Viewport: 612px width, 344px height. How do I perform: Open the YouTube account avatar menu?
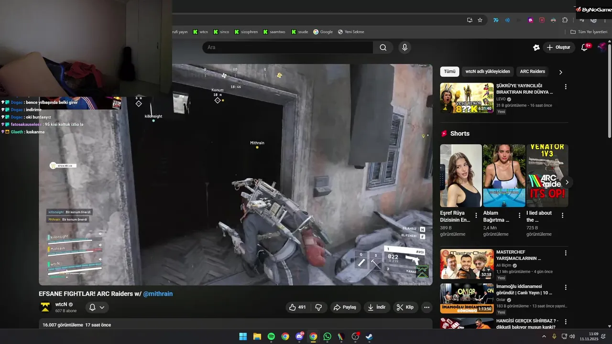click(x=602, y=47)
